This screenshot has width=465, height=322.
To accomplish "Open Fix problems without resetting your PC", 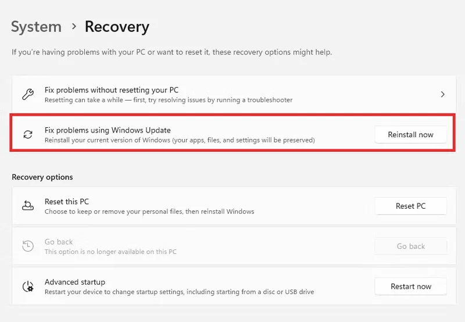I will click(234, 94).
